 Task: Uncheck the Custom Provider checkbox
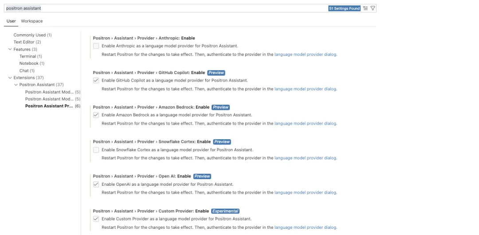pos(96,219)
